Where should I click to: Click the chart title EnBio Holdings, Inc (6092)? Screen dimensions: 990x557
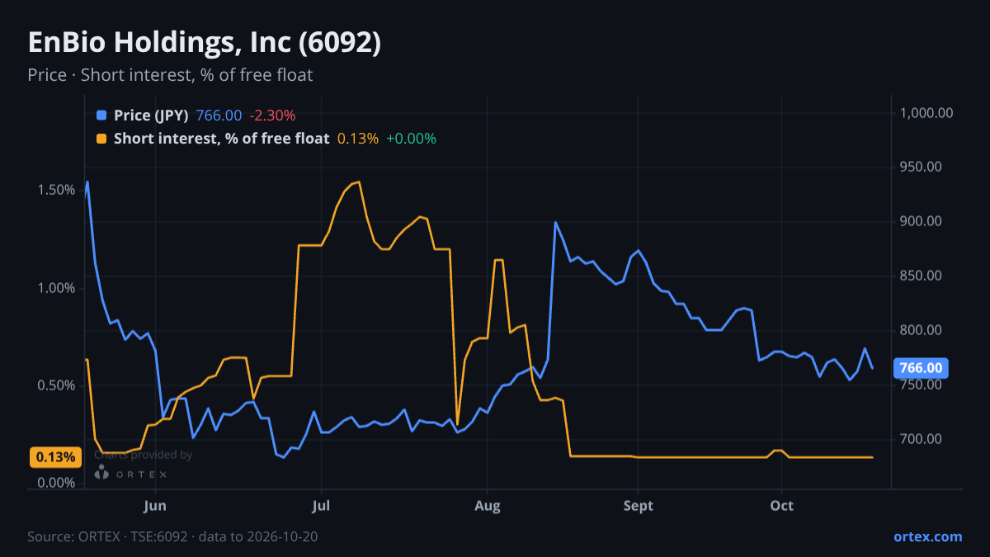pyautogui.click(x=205, y=43)
